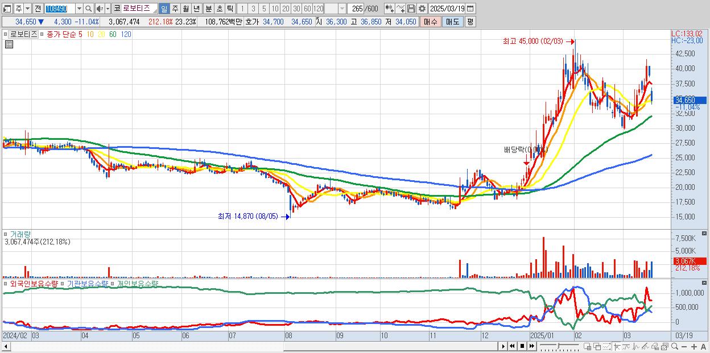Image resolution: width=710 pixels, height=353 pixels.
Task: Click the 매도 sell button
Action: [x=453, y=22]
